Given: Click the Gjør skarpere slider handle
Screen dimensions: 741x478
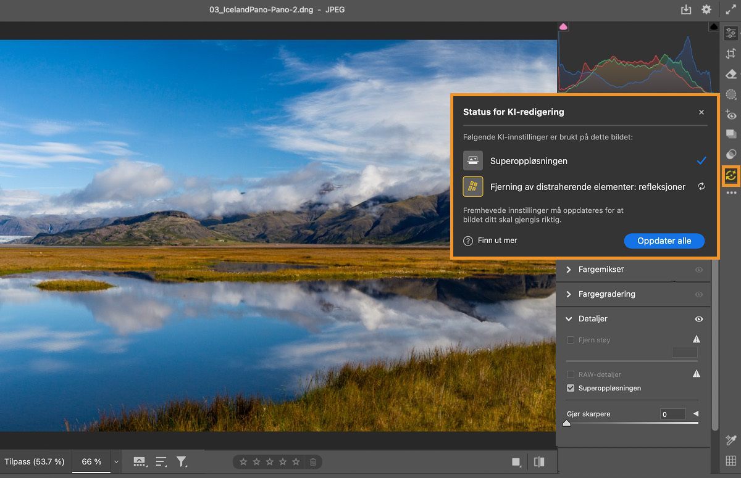Looking at the screenshot, I should coord(567,423).
